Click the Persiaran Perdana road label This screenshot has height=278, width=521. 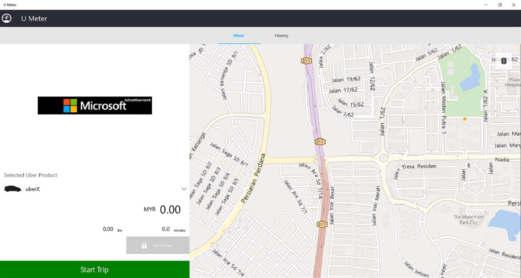[x=253, y=178]
